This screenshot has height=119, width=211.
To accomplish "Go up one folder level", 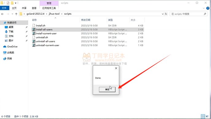I will pyautogui.click(x=16, y=14).
